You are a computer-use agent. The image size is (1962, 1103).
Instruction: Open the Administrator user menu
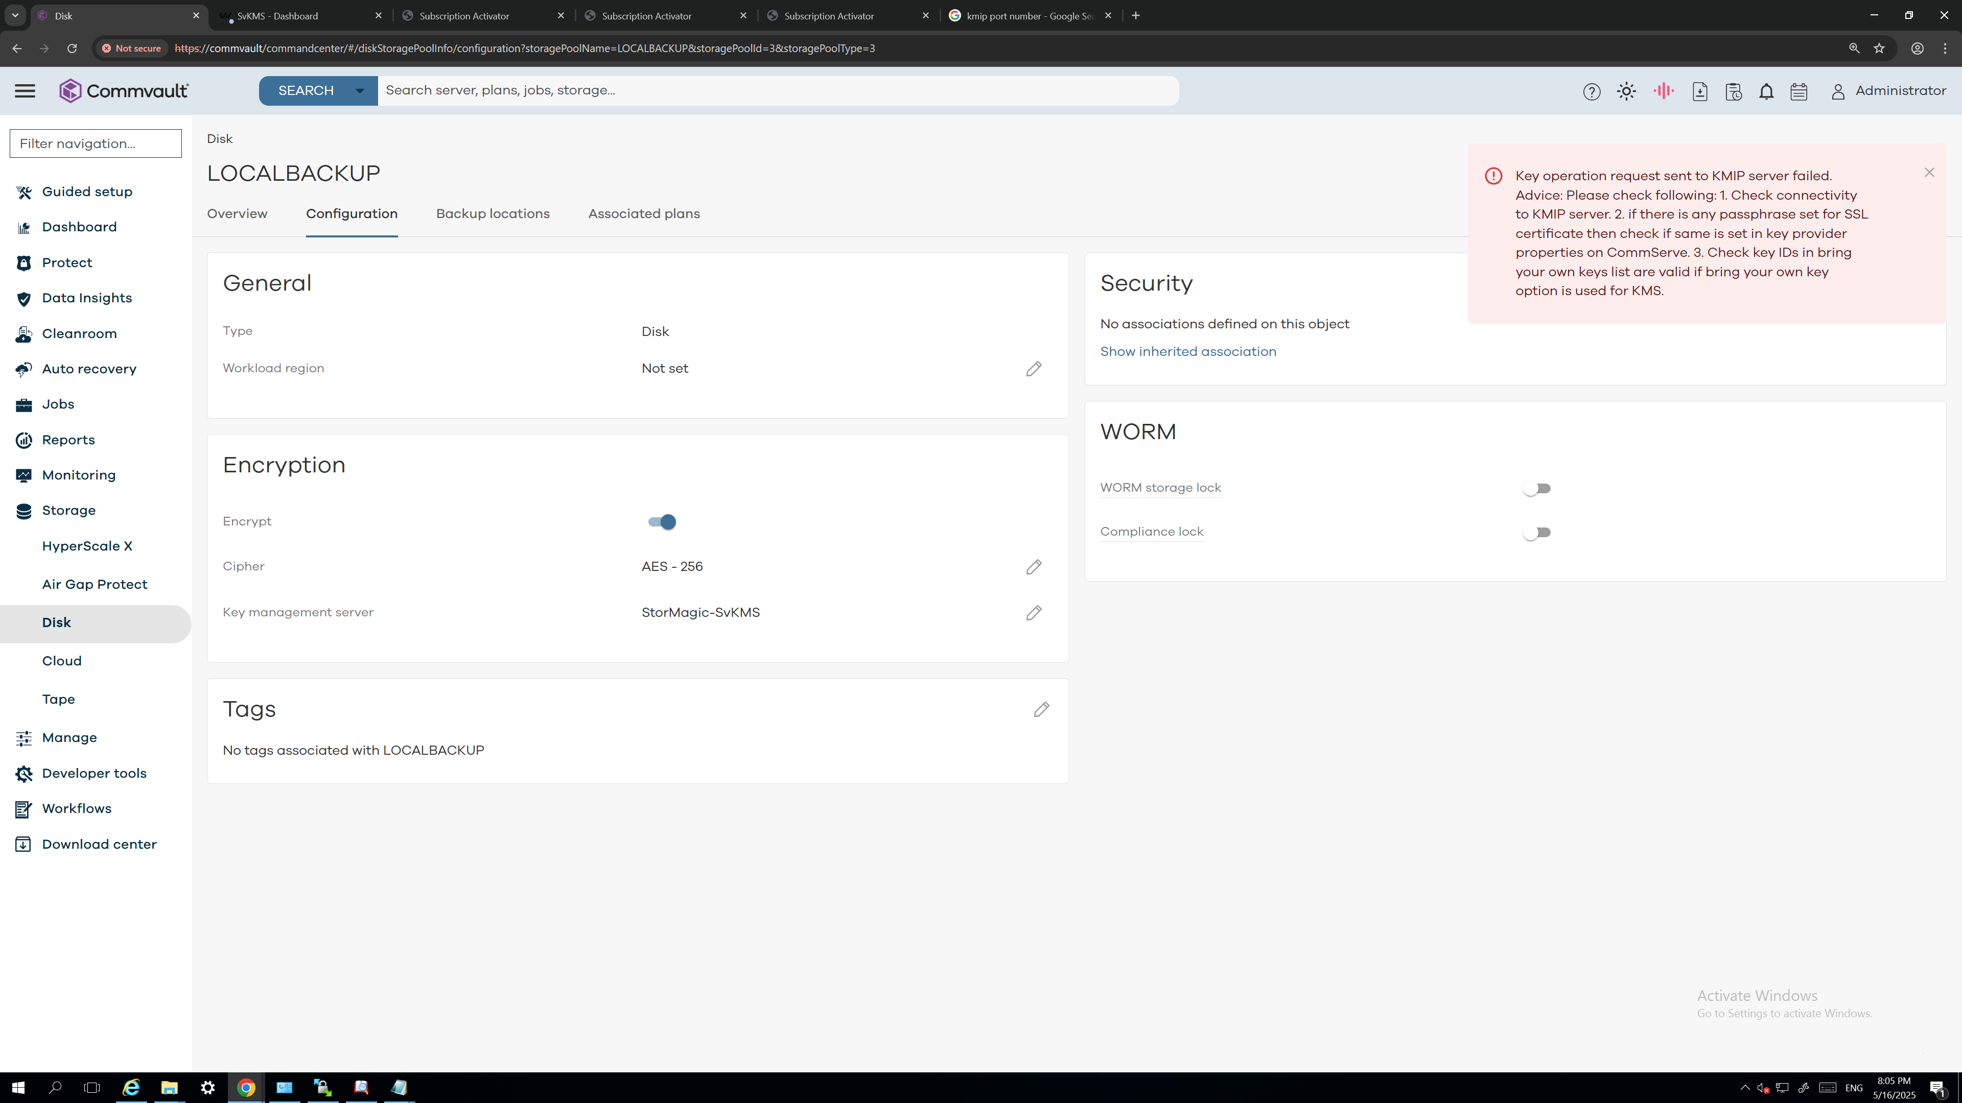(1888, 90)
